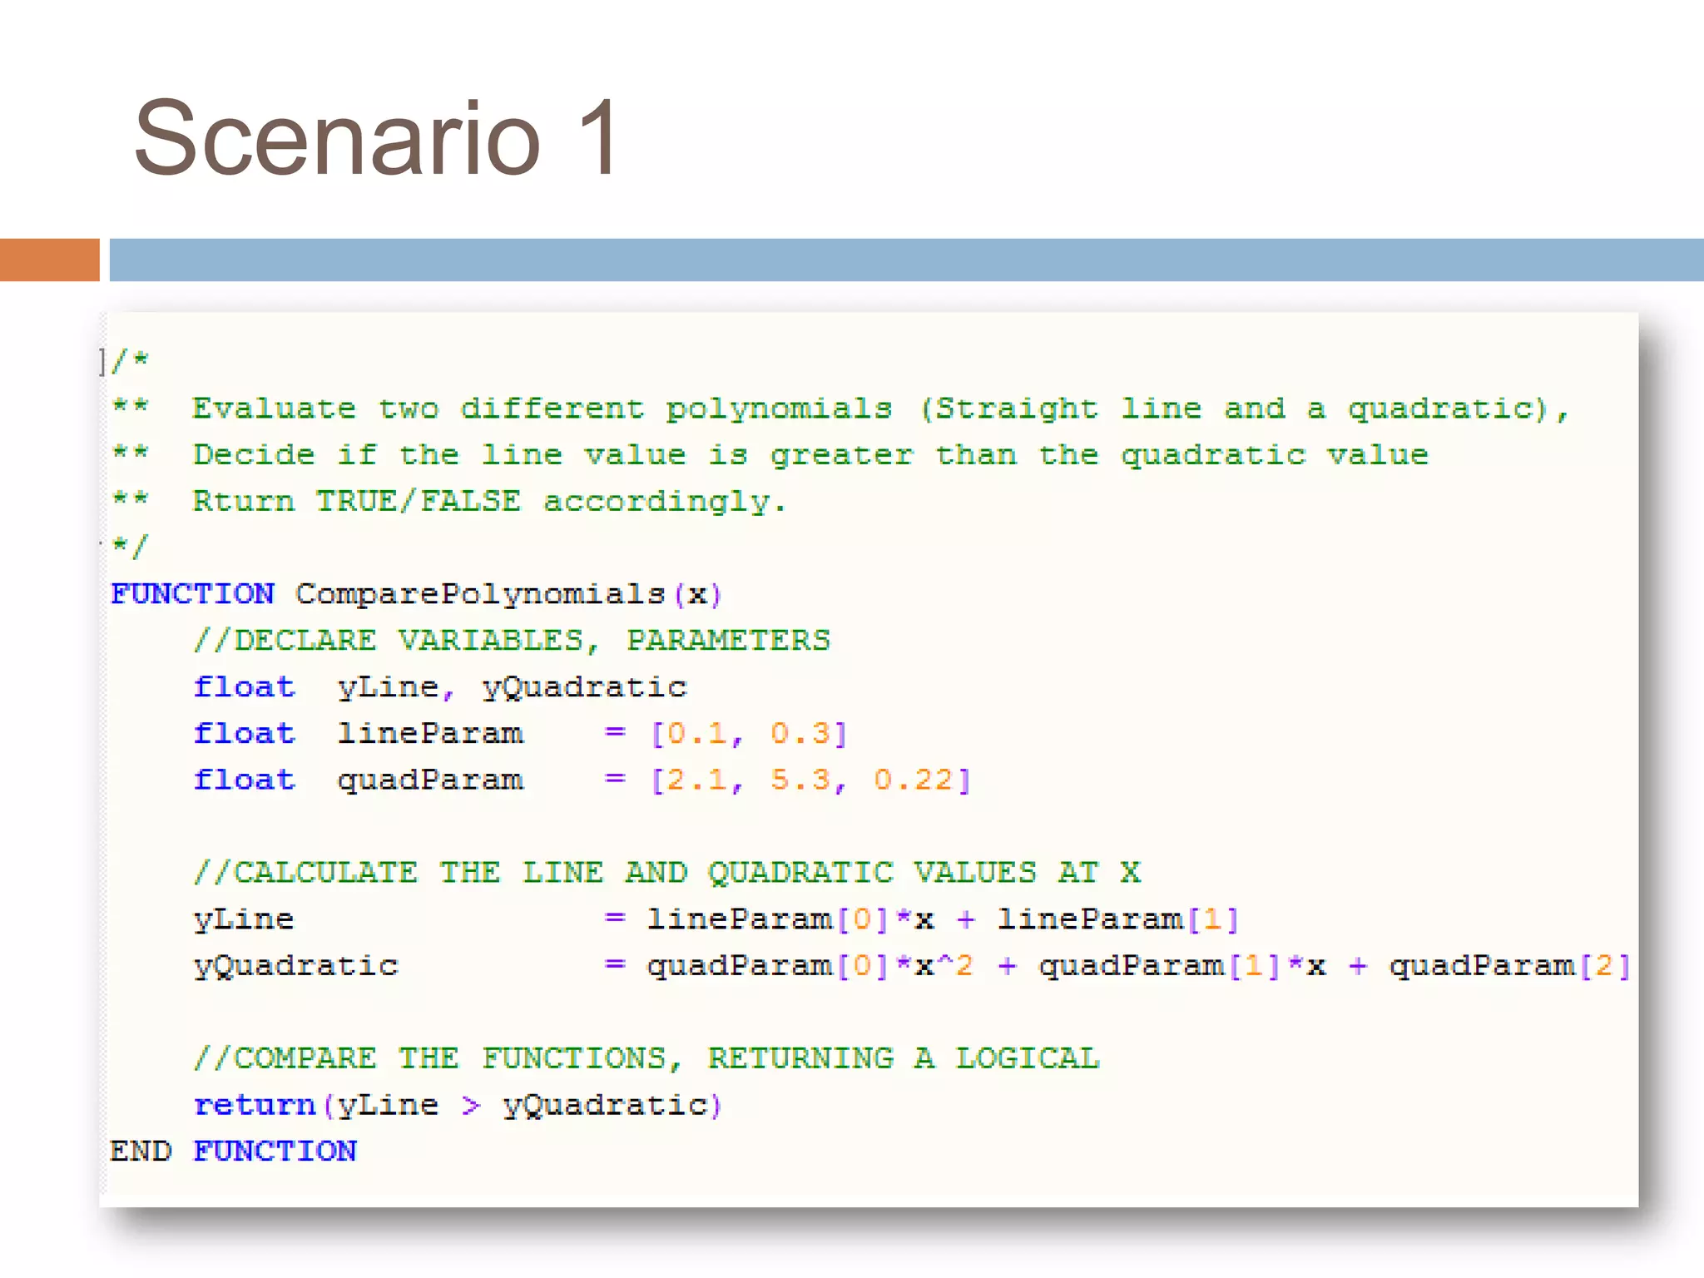
Task: Click the 'Rturn TRUE/FALSE accordingly' comment
Action: [489, 502]
